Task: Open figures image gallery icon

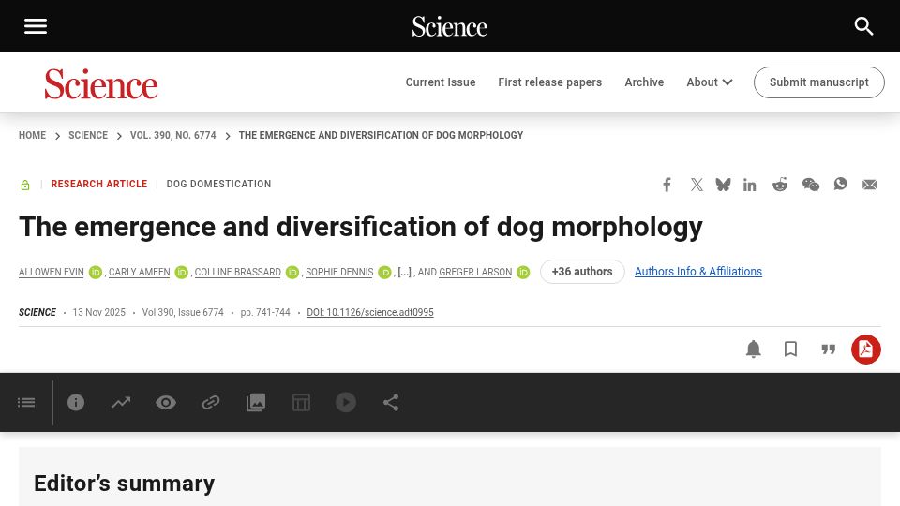Action: [x=255, y=402]
